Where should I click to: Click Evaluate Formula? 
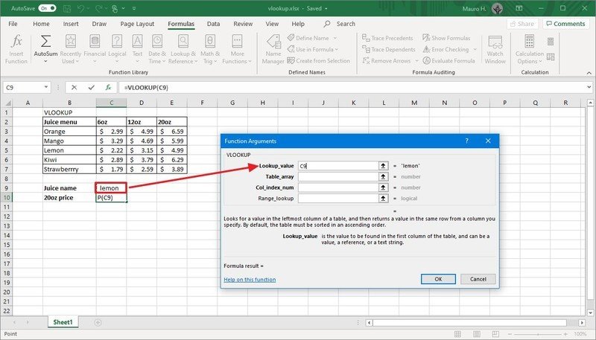click(x=449, y=61)
